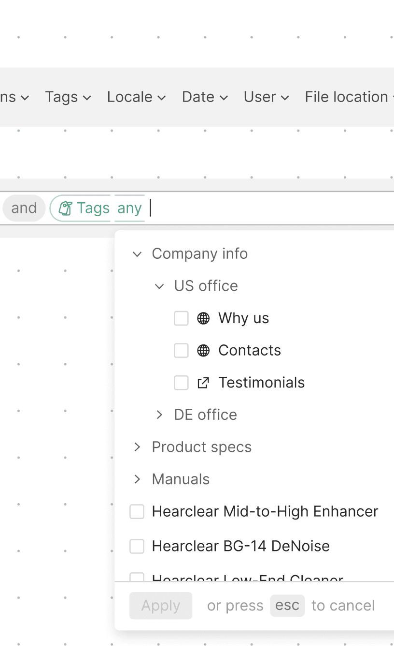Screen dimensions: 394x654
Task: Click the tag icon in Tags filter chip
Action: point(65,208)
